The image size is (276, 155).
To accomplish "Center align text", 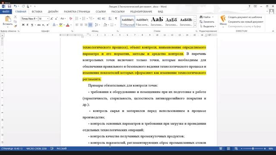I will click(x=81, y=25).
